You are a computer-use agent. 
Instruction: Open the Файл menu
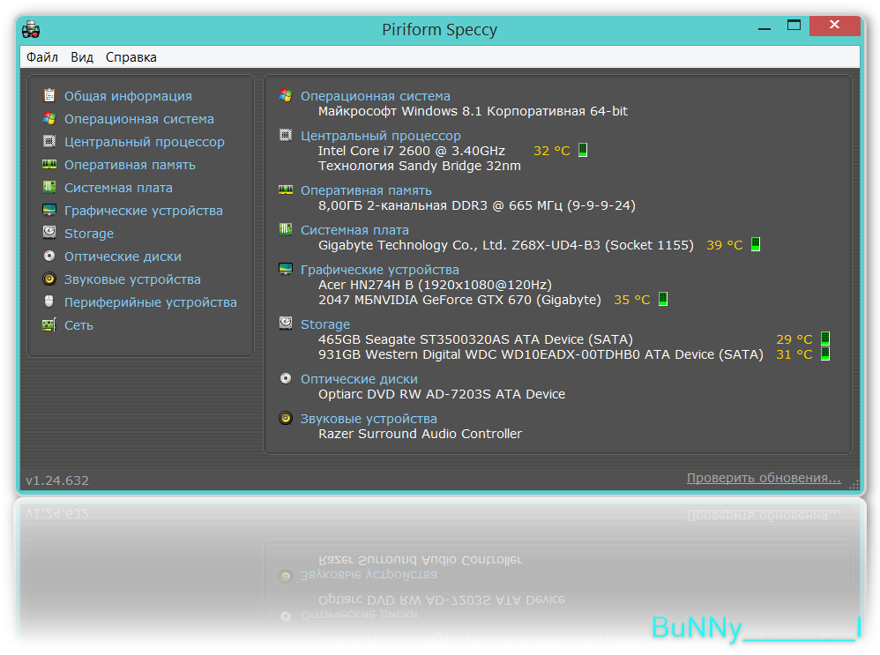point(42,57)
